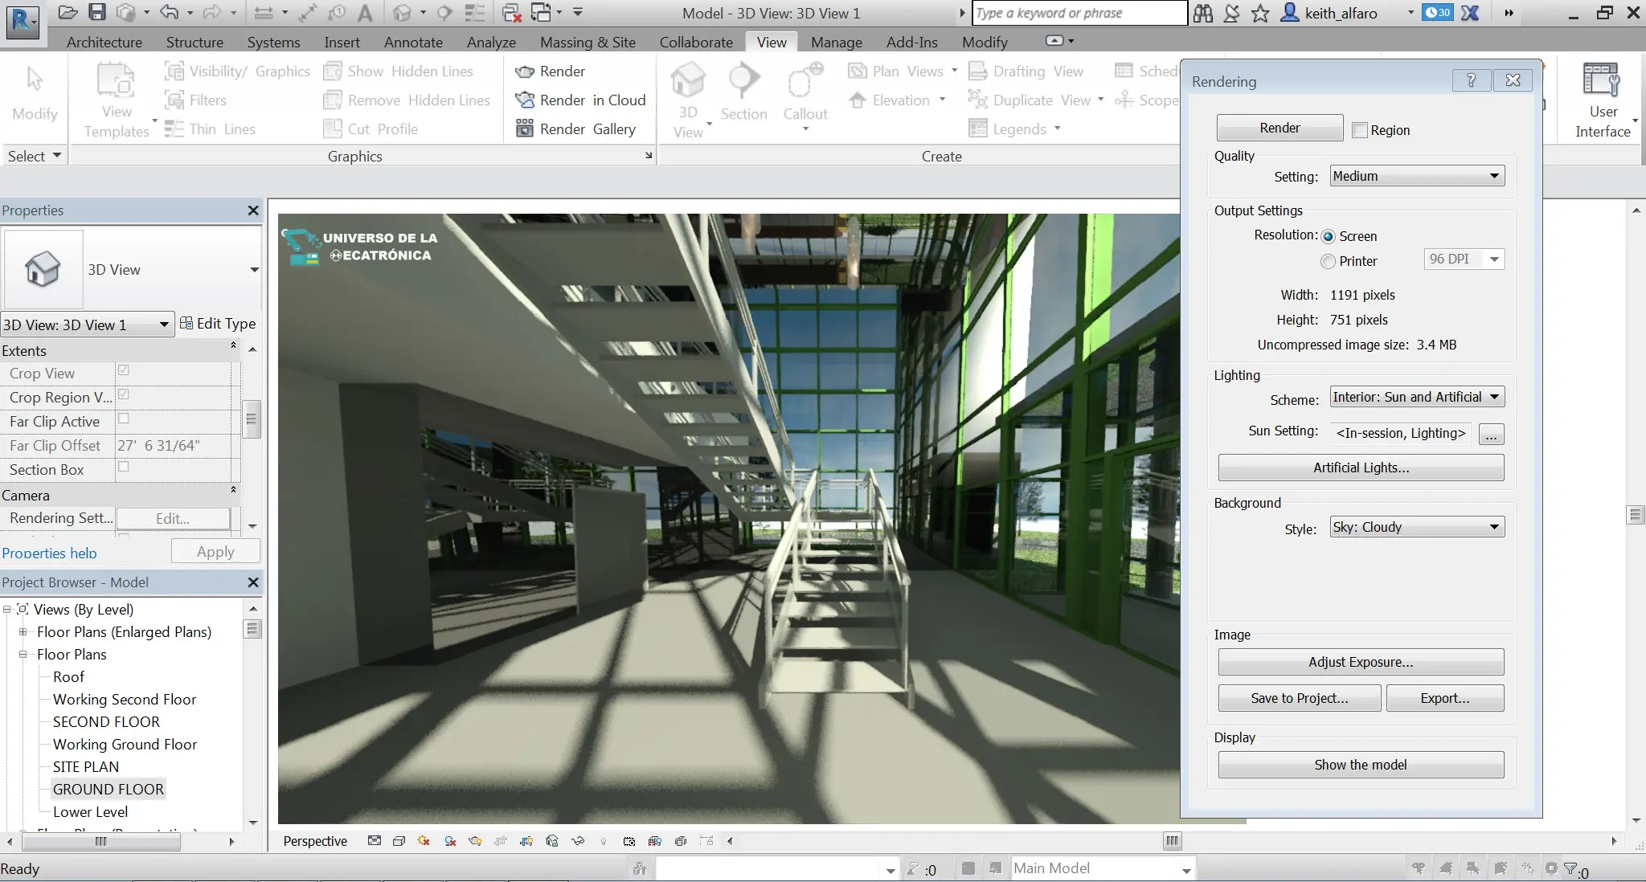Click the Save icon in quick access toolbar
This screenshot has width=1646, height=882.
click(96, 12)
